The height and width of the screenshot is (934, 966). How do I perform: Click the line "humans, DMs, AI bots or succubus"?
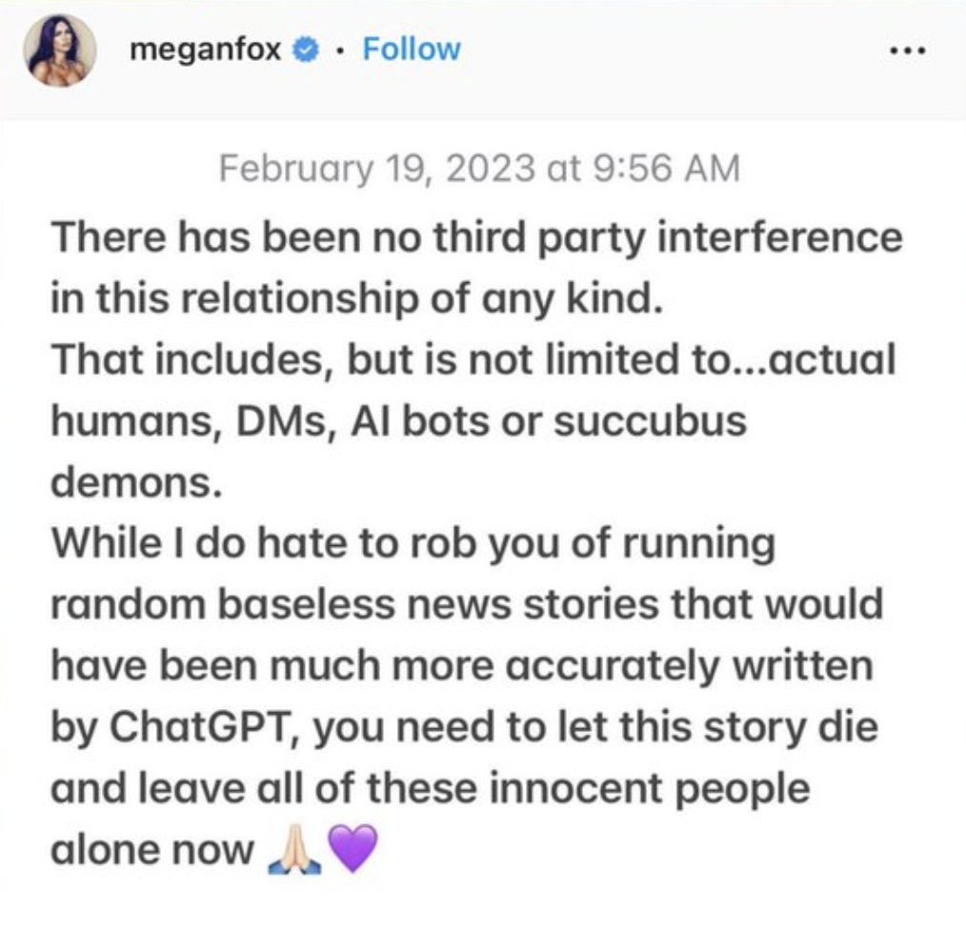coord(397,421)
